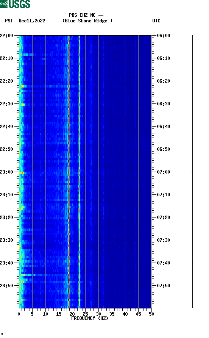
Task: Click the 30 Hz frequency tick label
Action: tap(98, 314)
